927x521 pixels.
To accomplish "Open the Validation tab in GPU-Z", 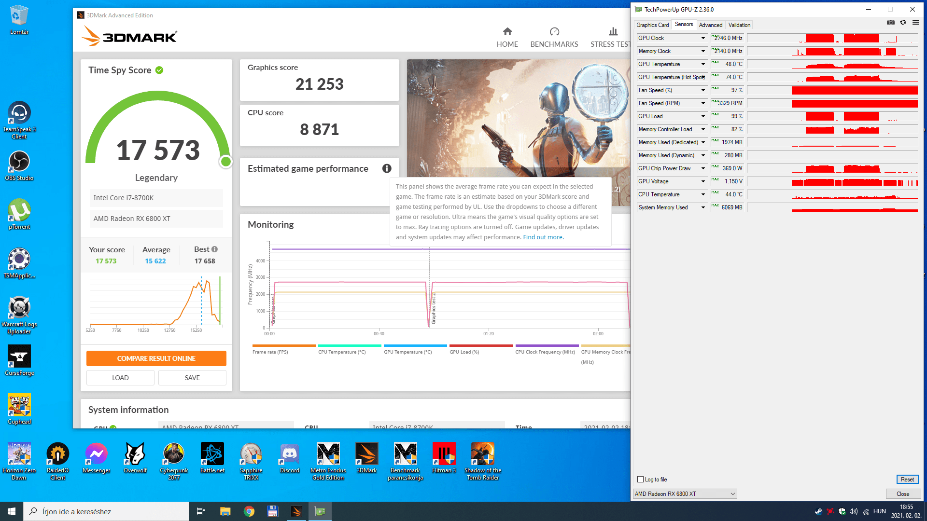I will point(739,25).
